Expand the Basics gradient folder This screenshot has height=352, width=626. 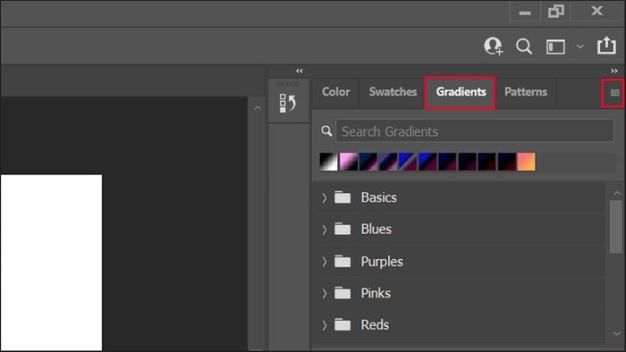pyautogui.click(x=324, y=197)
